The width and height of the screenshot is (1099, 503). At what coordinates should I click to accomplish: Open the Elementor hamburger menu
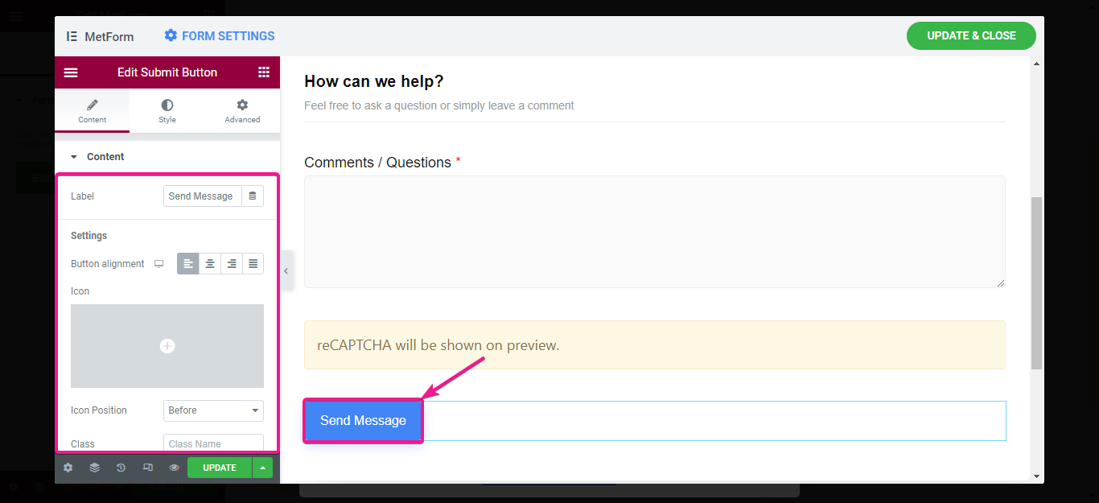[71, 72]
